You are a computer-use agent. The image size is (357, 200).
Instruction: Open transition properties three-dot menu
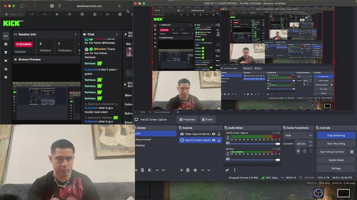pos(311,151)
